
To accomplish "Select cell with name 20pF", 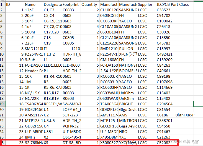I will coord(34,15).
